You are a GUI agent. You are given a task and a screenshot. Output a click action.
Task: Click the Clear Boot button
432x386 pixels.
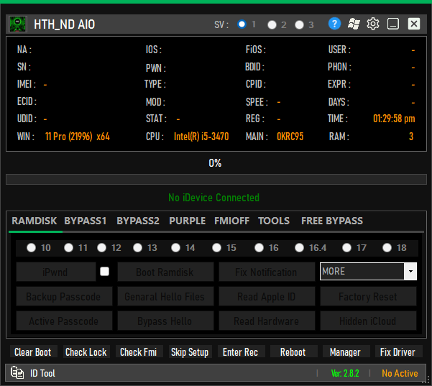click(x=33, y=351)
